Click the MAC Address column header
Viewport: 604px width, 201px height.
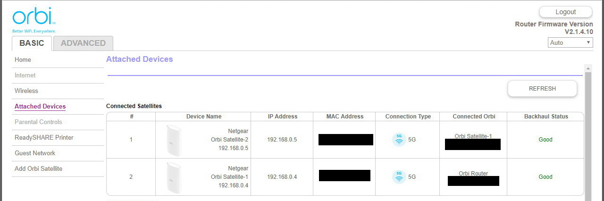point(344,117)
